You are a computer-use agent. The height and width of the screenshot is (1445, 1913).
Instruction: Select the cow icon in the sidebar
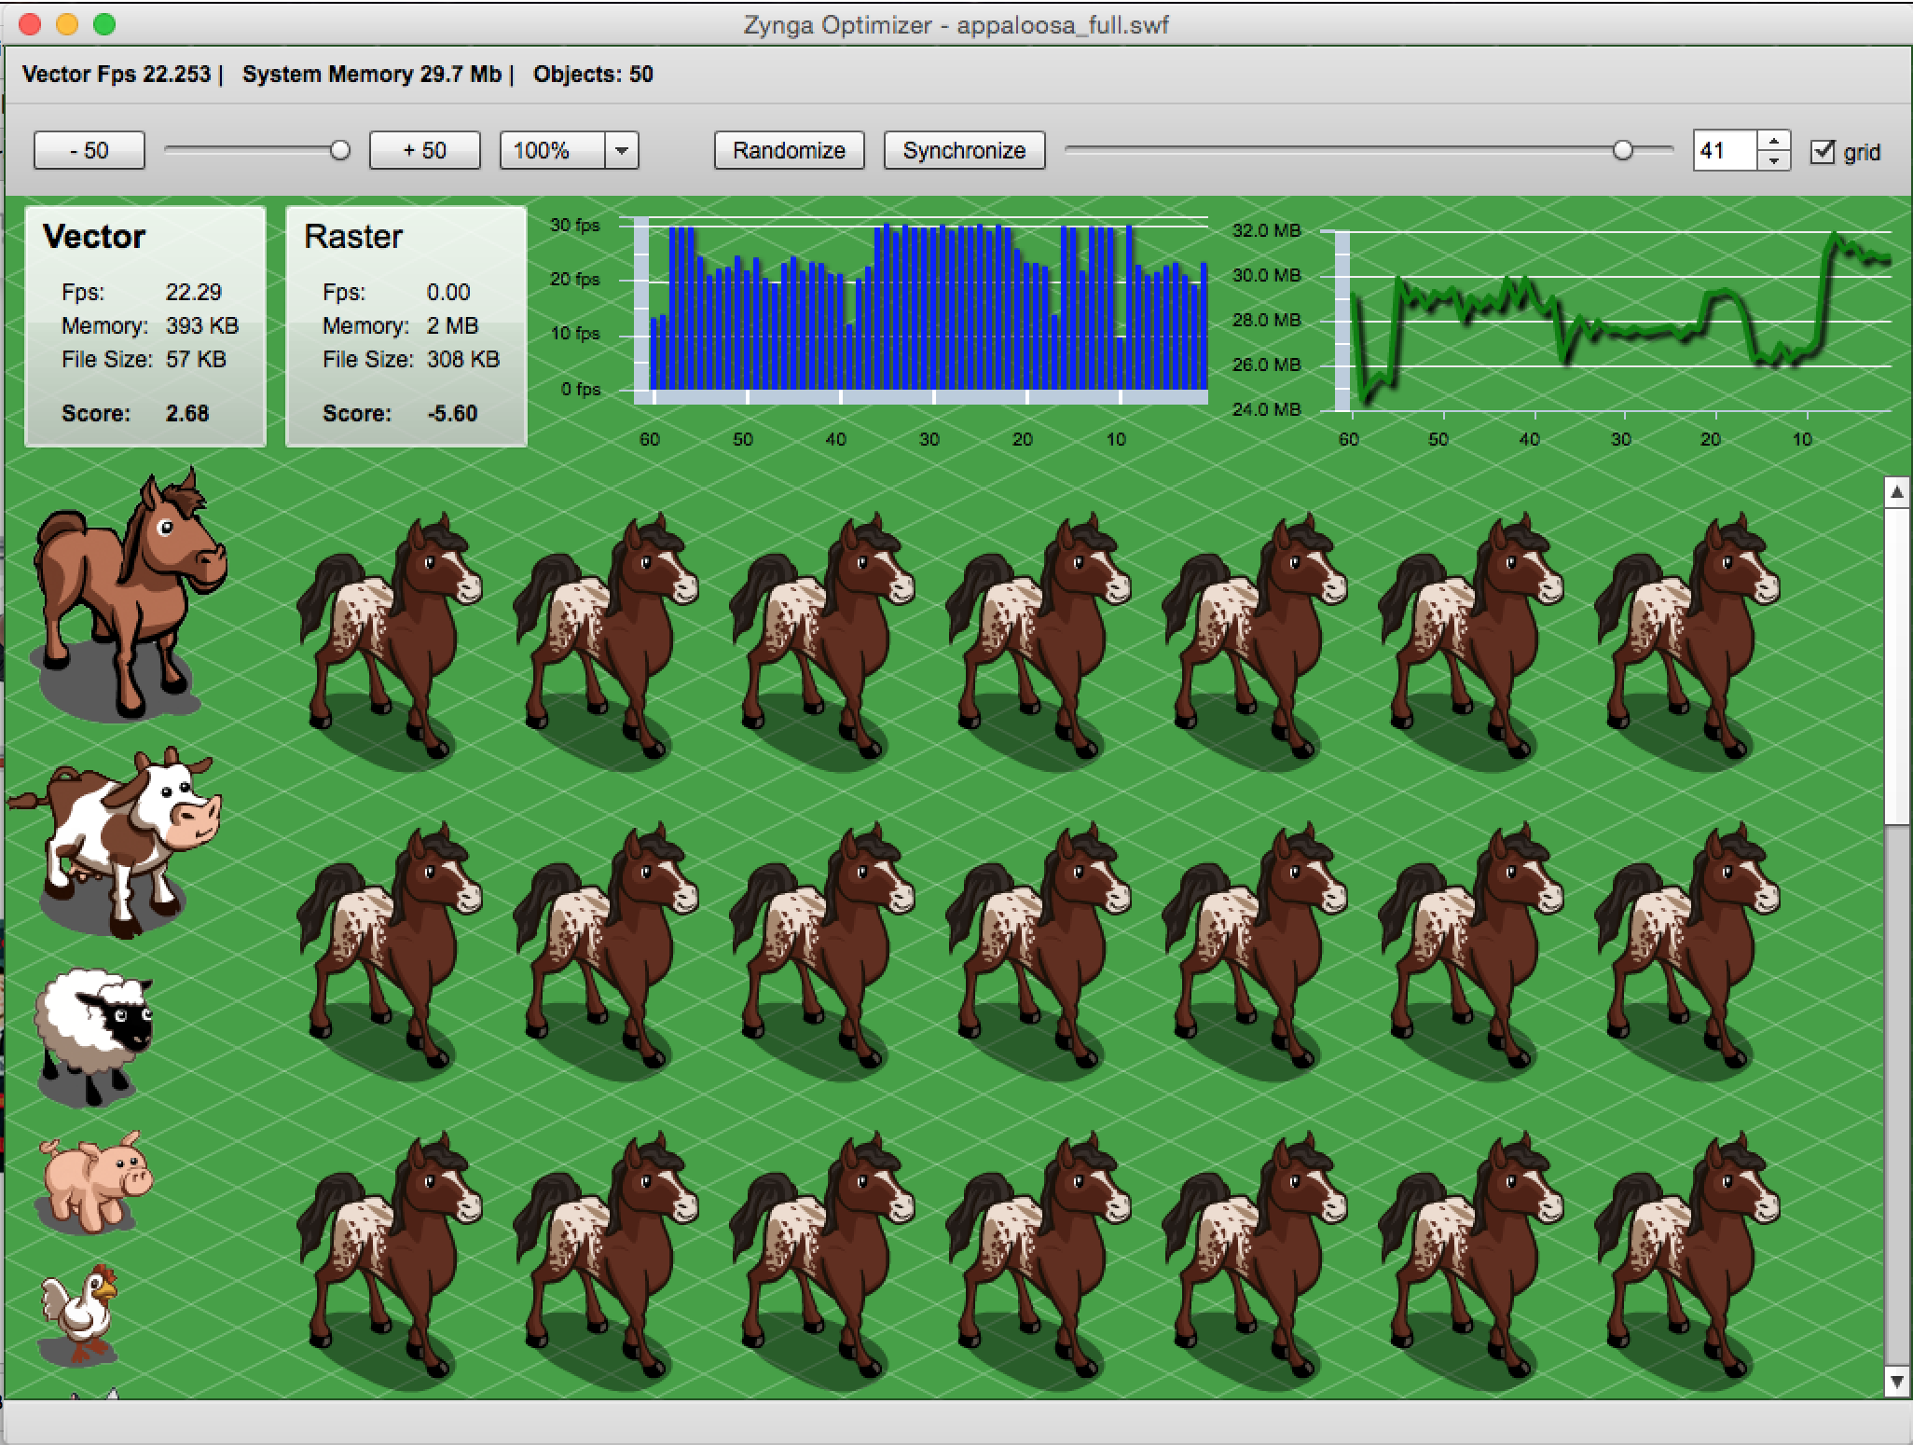point(114,842)
